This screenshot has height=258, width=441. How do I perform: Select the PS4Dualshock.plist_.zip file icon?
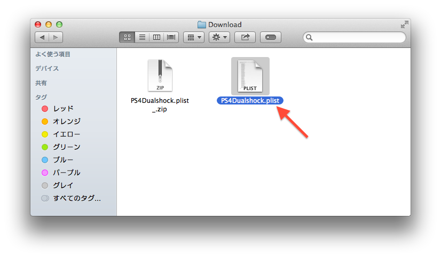click(160, 76)
